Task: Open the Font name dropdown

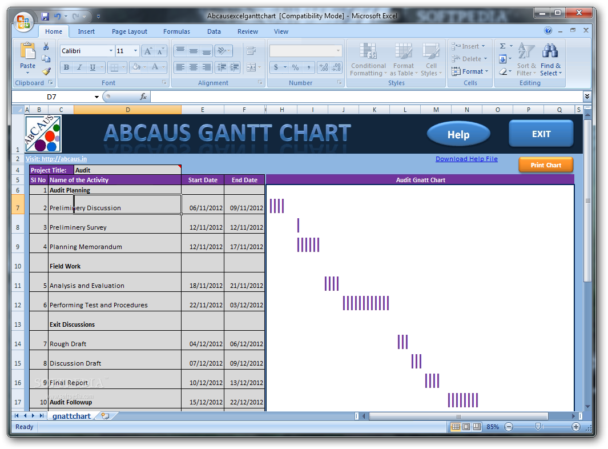Action: click(x=111, y=51)
